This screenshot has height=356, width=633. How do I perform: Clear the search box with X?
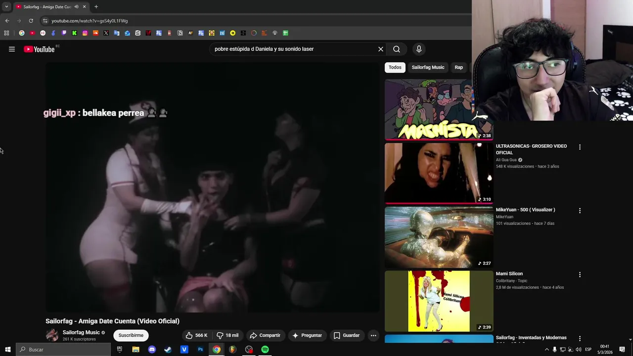click(381, 49)
